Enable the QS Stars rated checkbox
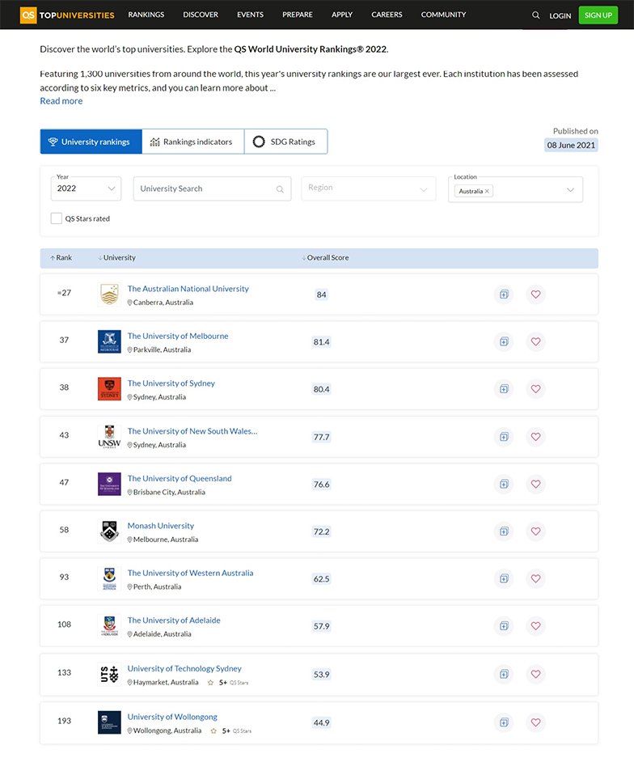Screen dimensions: 634x758 coord(56,218)
